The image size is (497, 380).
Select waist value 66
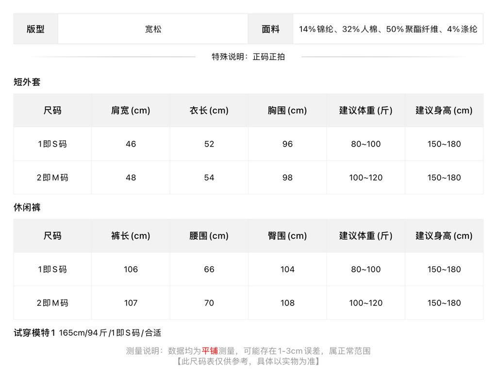pyautogui.click(x=209, y=269)
